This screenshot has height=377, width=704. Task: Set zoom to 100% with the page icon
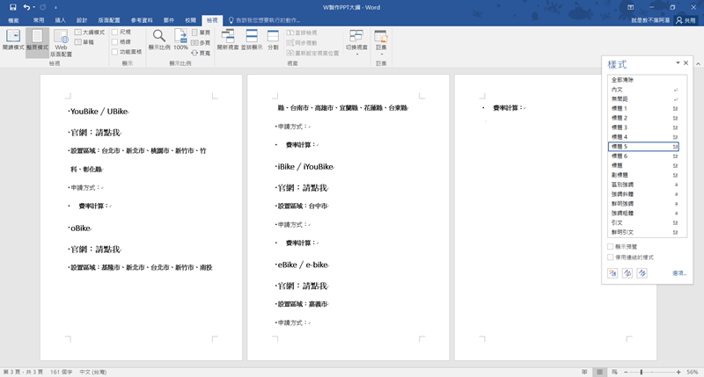(180, 40)
